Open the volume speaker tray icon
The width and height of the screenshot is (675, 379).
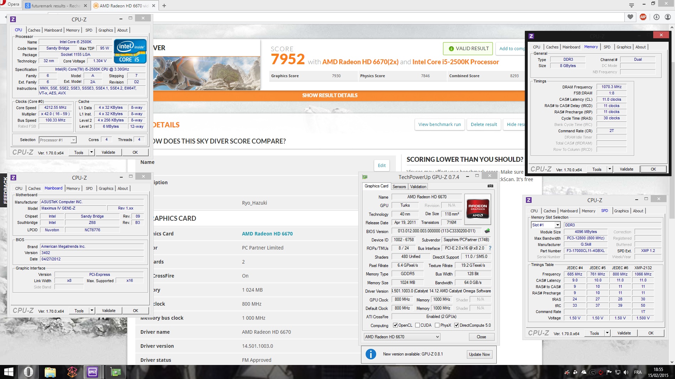click(x=626, y=372)
